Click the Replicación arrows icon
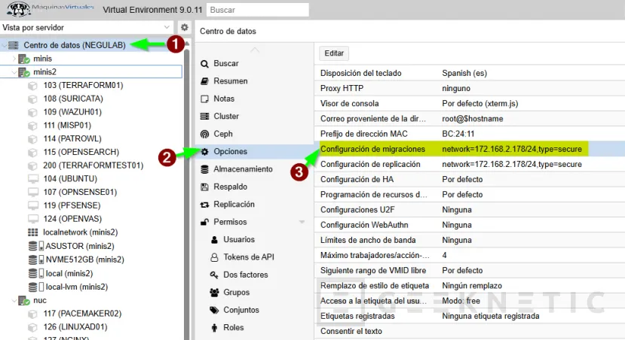Viewport: 625px width, 340px height. 204,205
